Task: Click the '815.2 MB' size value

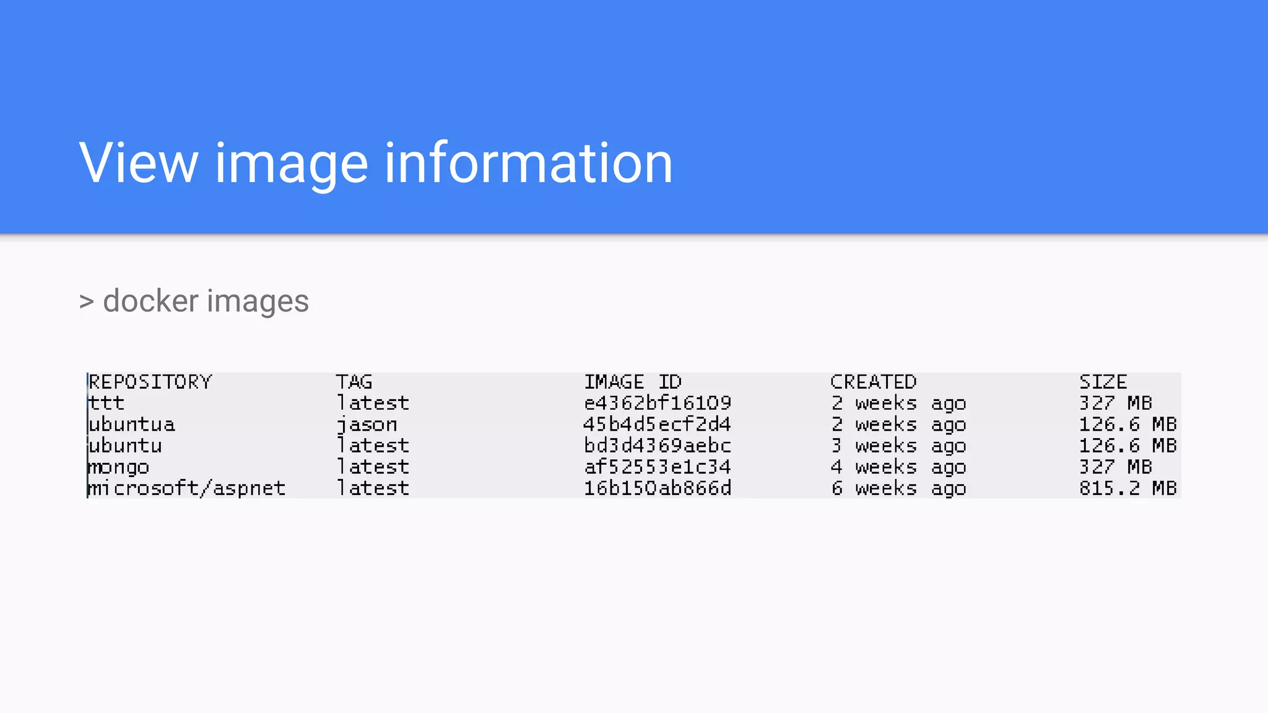Action: click(1128, 488)
